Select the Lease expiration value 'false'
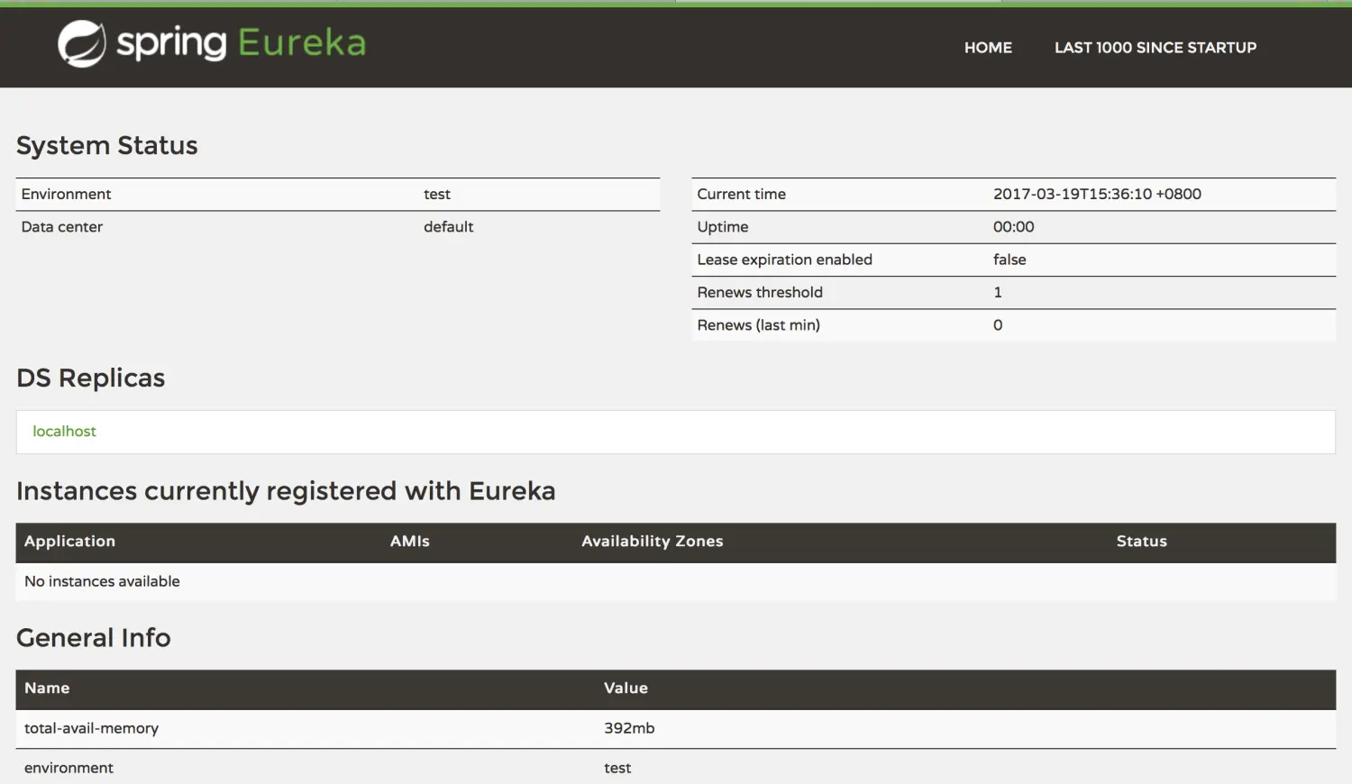The image size is (1352, 784). [x=1009, y=260]
